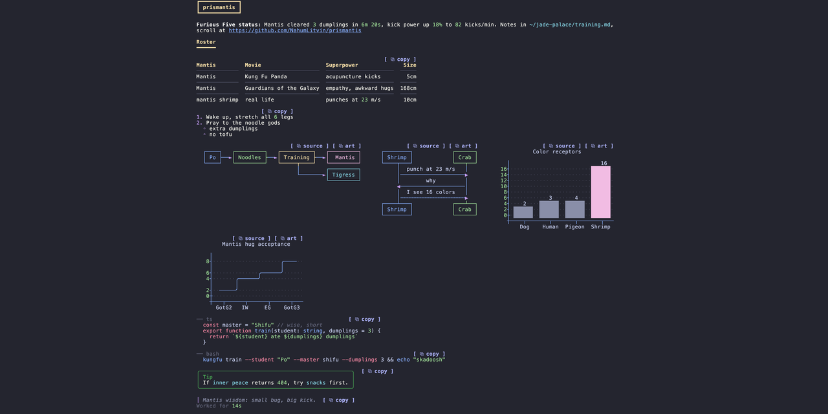Click the 'Superpower' column header
This screenshot has height=414, width=828.
pyautogui.click(x=342, y=65)
